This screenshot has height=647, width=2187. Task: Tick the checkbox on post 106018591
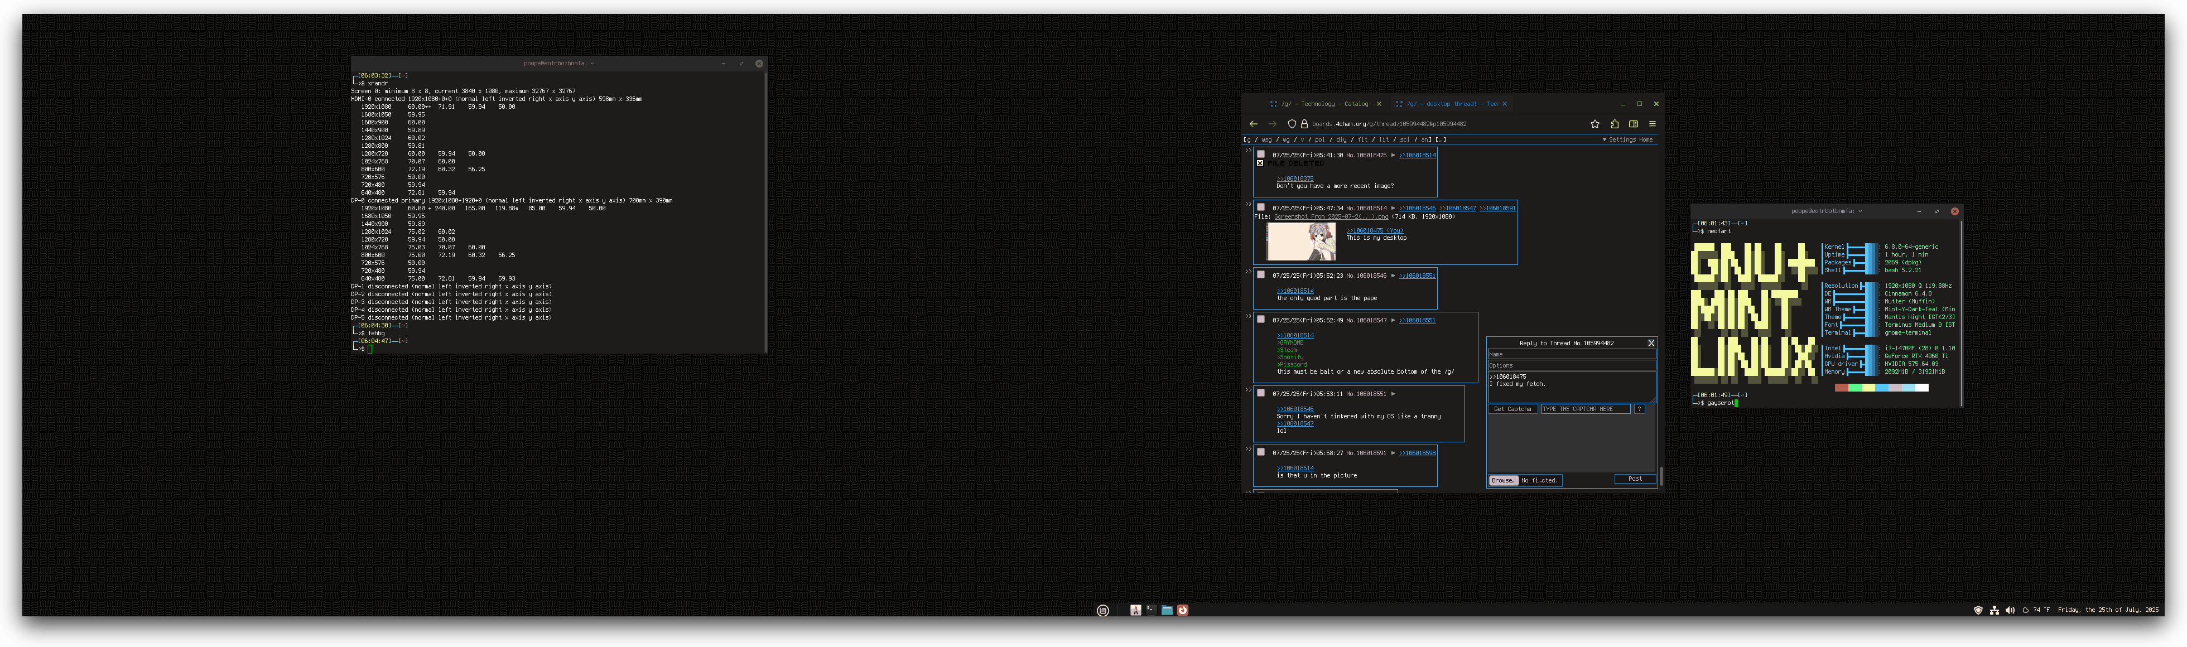pos(1261,452)
